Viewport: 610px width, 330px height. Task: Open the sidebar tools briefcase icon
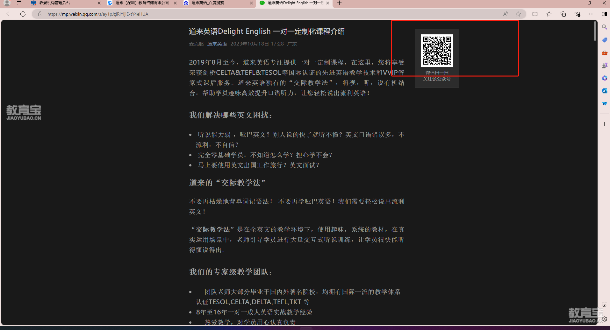(604, 53)
